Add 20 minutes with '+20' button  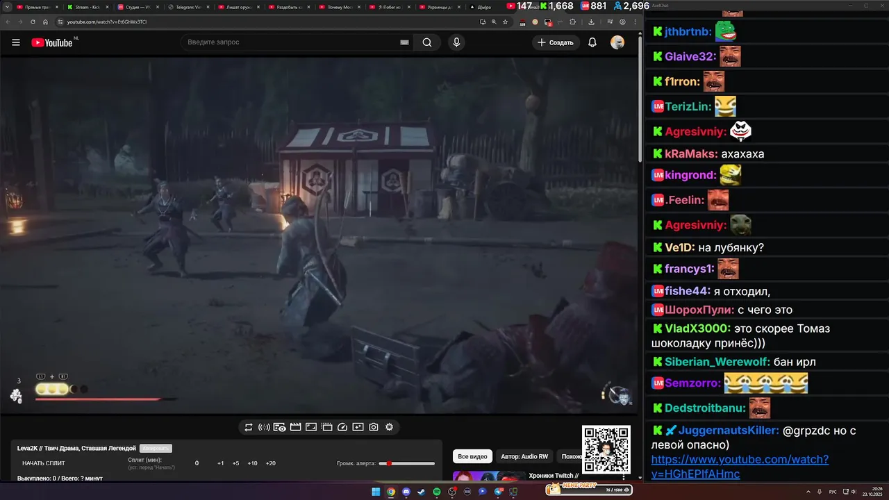click(x=271, y=463)
